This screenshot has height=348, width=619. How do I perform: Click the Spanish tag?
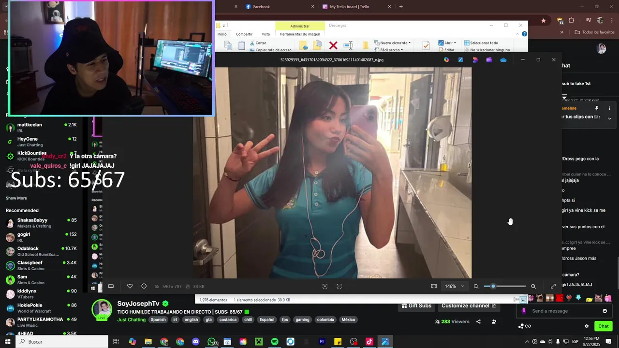point(158,319)
